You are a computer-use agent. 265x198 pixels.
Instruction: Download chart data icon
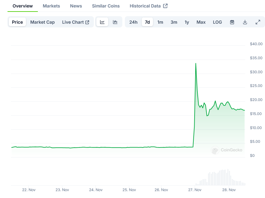(x=245, y=22)
